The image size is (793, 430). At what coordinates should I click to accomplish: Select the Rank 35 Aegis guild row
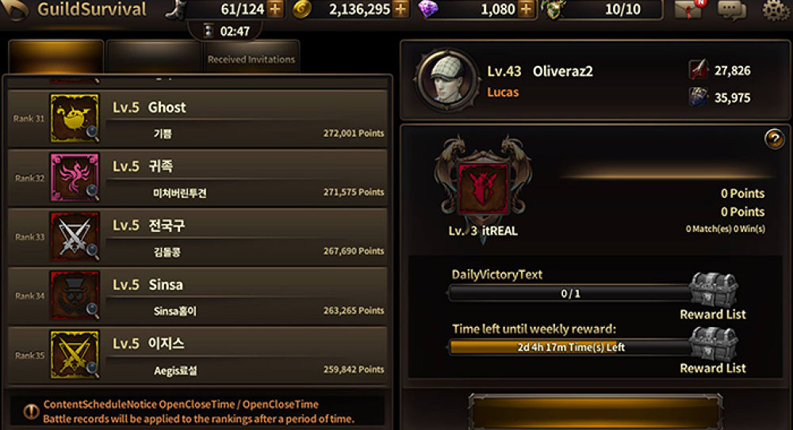pyautogui.click(x=197, y=356)
